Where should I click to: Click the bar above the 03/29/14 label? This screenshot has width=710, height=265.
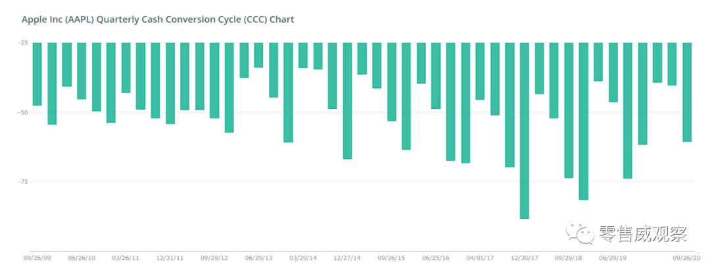click(x=303, y=55)
